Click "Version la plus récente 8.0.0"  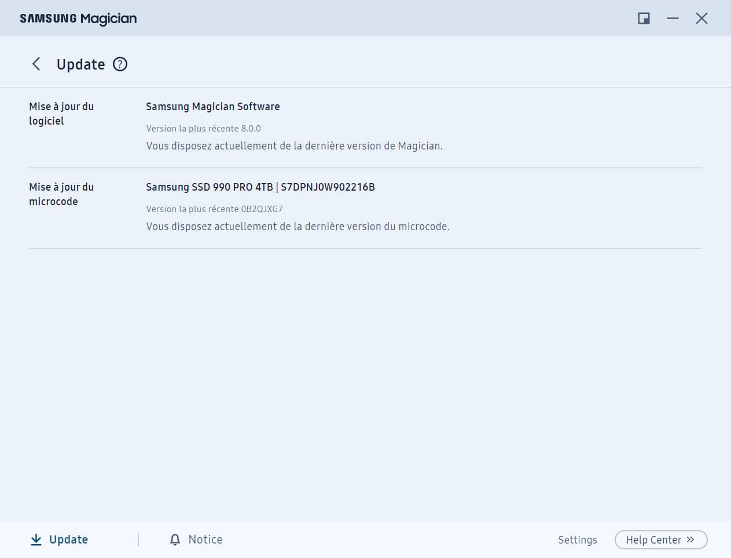(x=203, y=129)
